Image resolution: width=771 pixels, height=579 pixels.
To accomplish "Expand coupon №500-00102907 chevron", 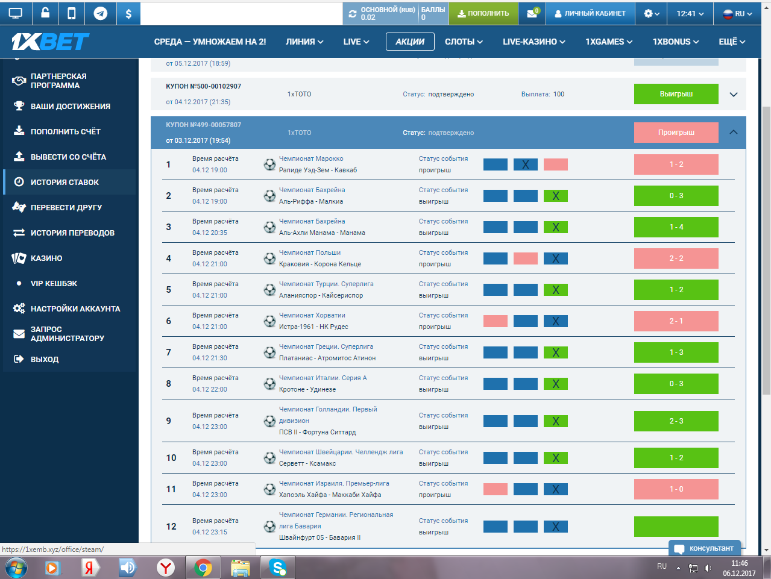I will 734,95.
